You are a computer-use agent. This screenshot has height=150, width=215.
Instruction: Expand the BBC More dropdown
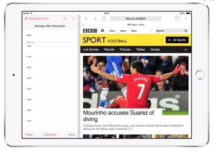click(x=141, y=31)
